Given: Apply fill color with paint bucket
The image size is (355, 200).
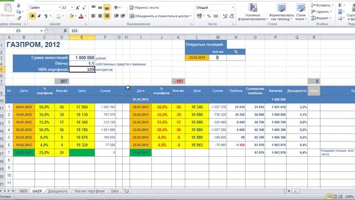Looking at the screenshot, I should (72, 16).
